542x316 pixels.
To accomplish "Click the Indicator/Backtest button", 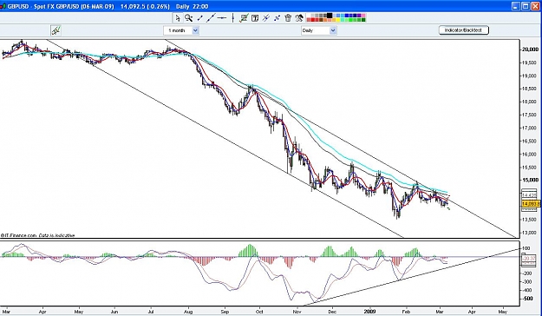I will [464, 30].
